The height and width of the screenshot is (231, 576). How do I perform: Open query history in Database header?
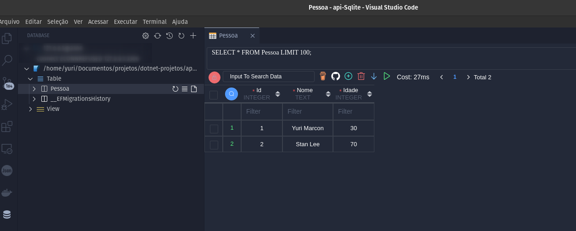point(169,36)
